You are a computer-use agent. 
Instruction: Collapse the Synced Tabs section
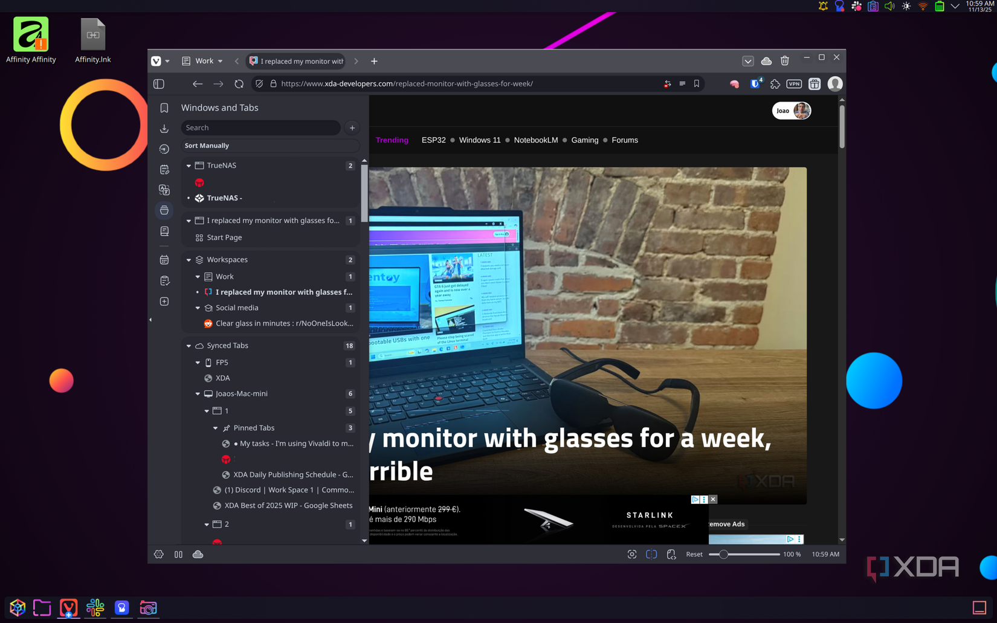click(189, 346)
